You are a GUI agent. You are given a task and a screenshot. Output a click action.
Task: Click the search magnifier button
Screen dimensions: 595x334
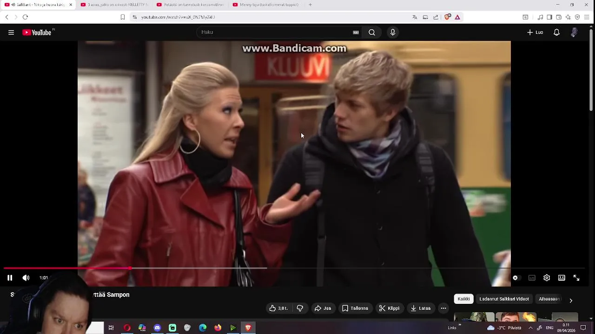click(x=372, y=32)
